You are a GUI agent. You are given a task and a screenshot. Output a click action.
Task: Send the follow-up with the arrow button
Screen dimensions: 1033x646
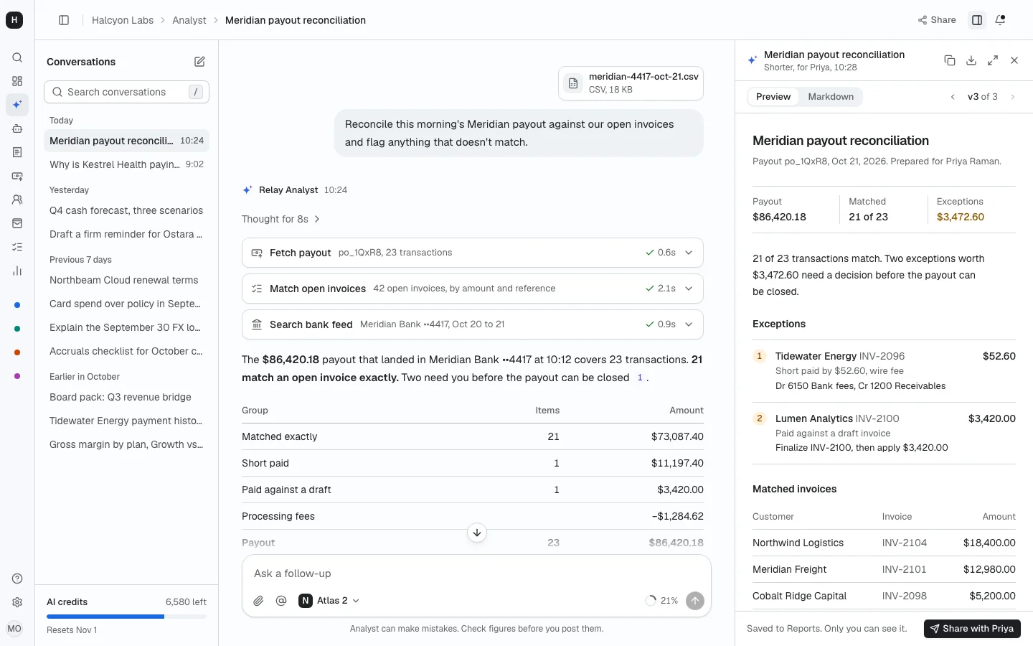tap(695, 601)
